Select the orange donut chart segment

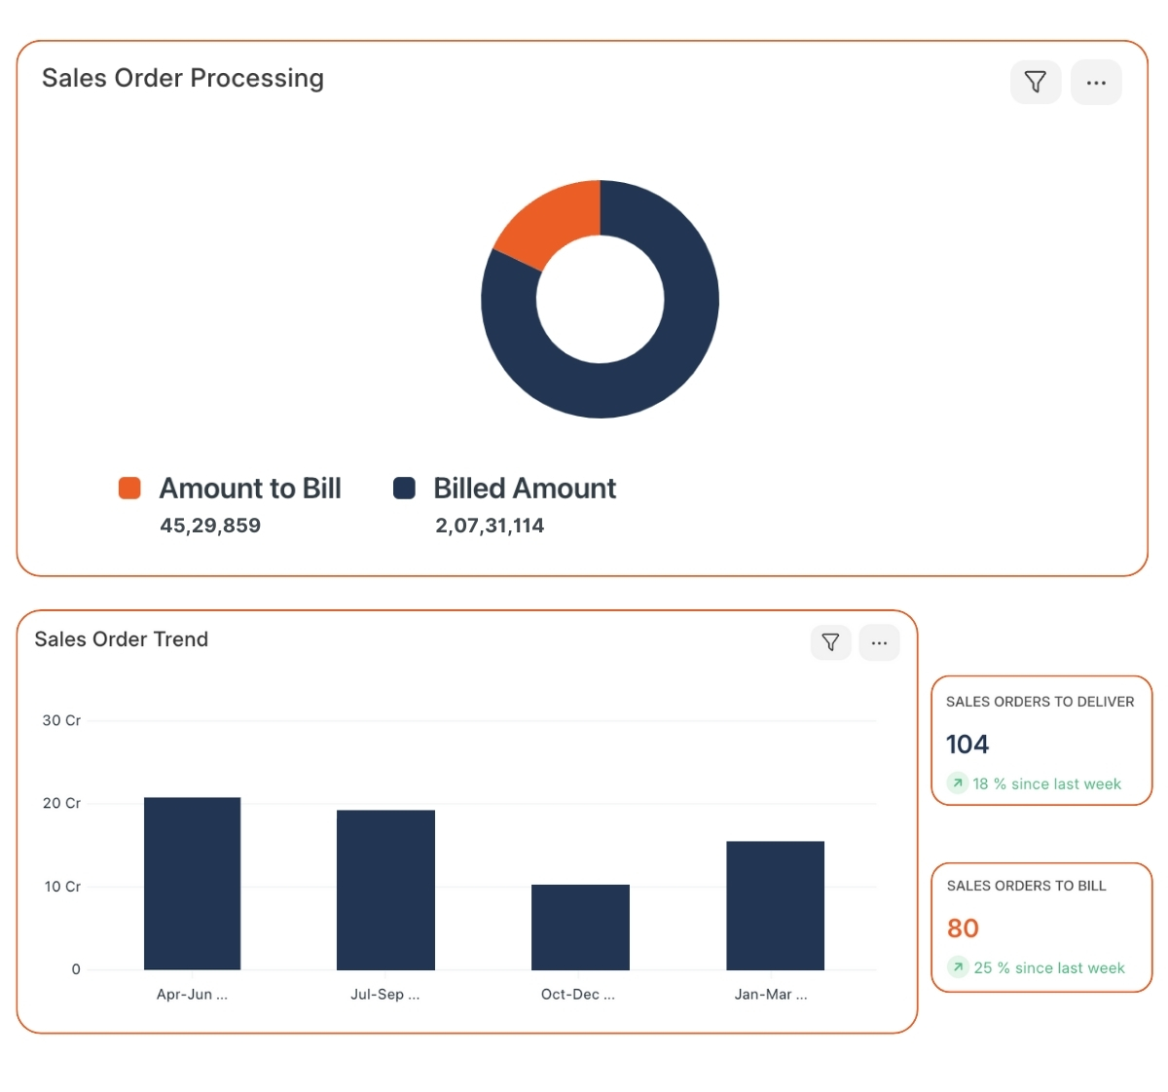(550, 221)
